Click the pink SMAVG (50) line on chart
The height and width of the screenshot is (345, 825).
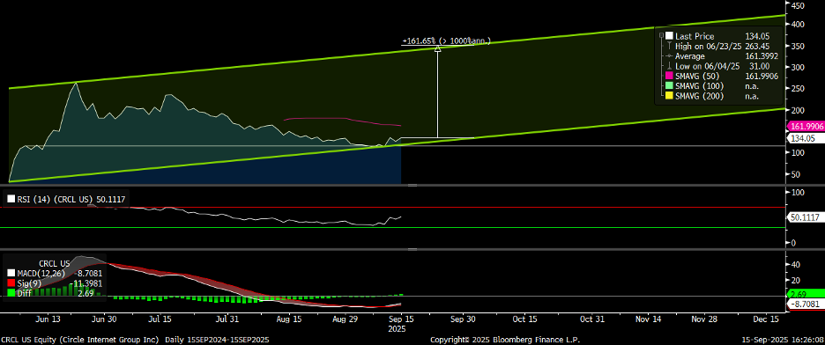(342, 119)
